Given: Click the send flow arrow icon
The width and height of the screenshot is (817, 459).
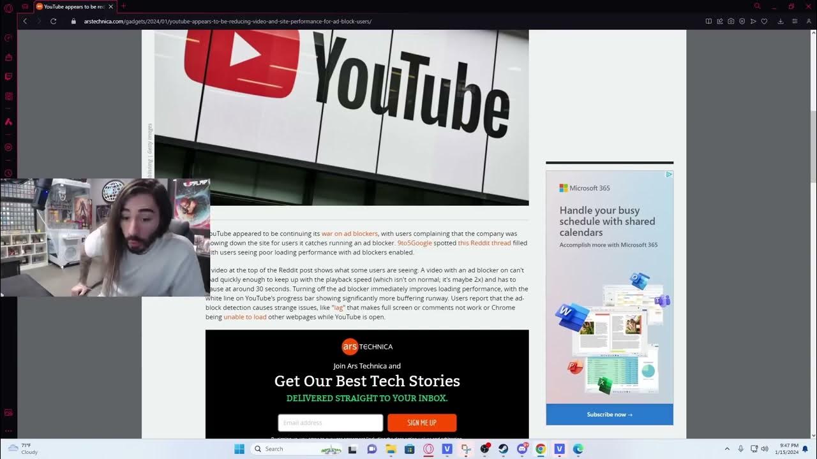Looking at the screenshot, I should 753,21.
